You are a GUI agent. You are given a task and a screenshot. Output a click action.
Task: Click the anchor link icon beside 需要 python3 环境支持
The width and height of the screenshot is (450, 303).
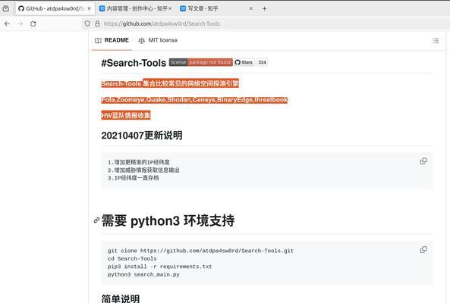click(96, 220)
